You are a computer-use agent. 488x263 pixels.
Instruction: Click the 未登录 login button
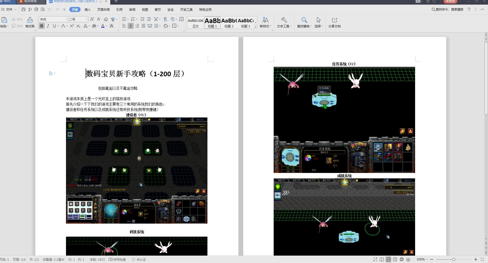coord(450,1)
